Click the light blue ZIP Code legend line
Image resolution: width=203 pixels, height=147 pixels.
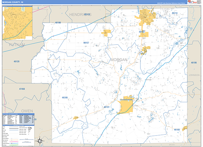[14, 130]
